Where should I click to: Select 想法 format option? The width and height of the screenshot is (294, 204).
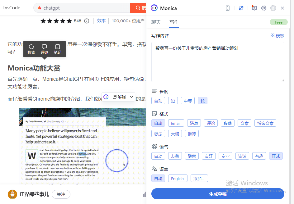(158, 134)
